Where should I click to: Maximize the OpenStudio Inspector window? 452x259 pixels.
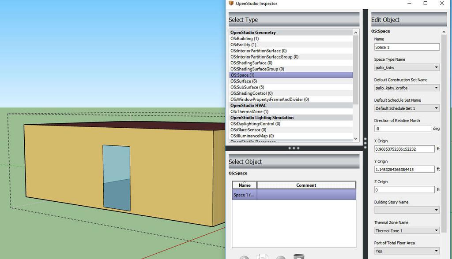coord(425,3)
